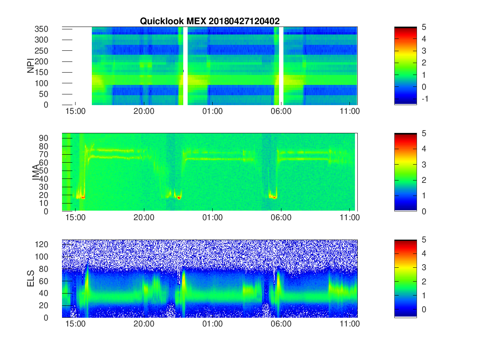This screenshot has height=357, width=477.
Task: Click the 11:00 label under NPI panel
Action: click(350, 112)
